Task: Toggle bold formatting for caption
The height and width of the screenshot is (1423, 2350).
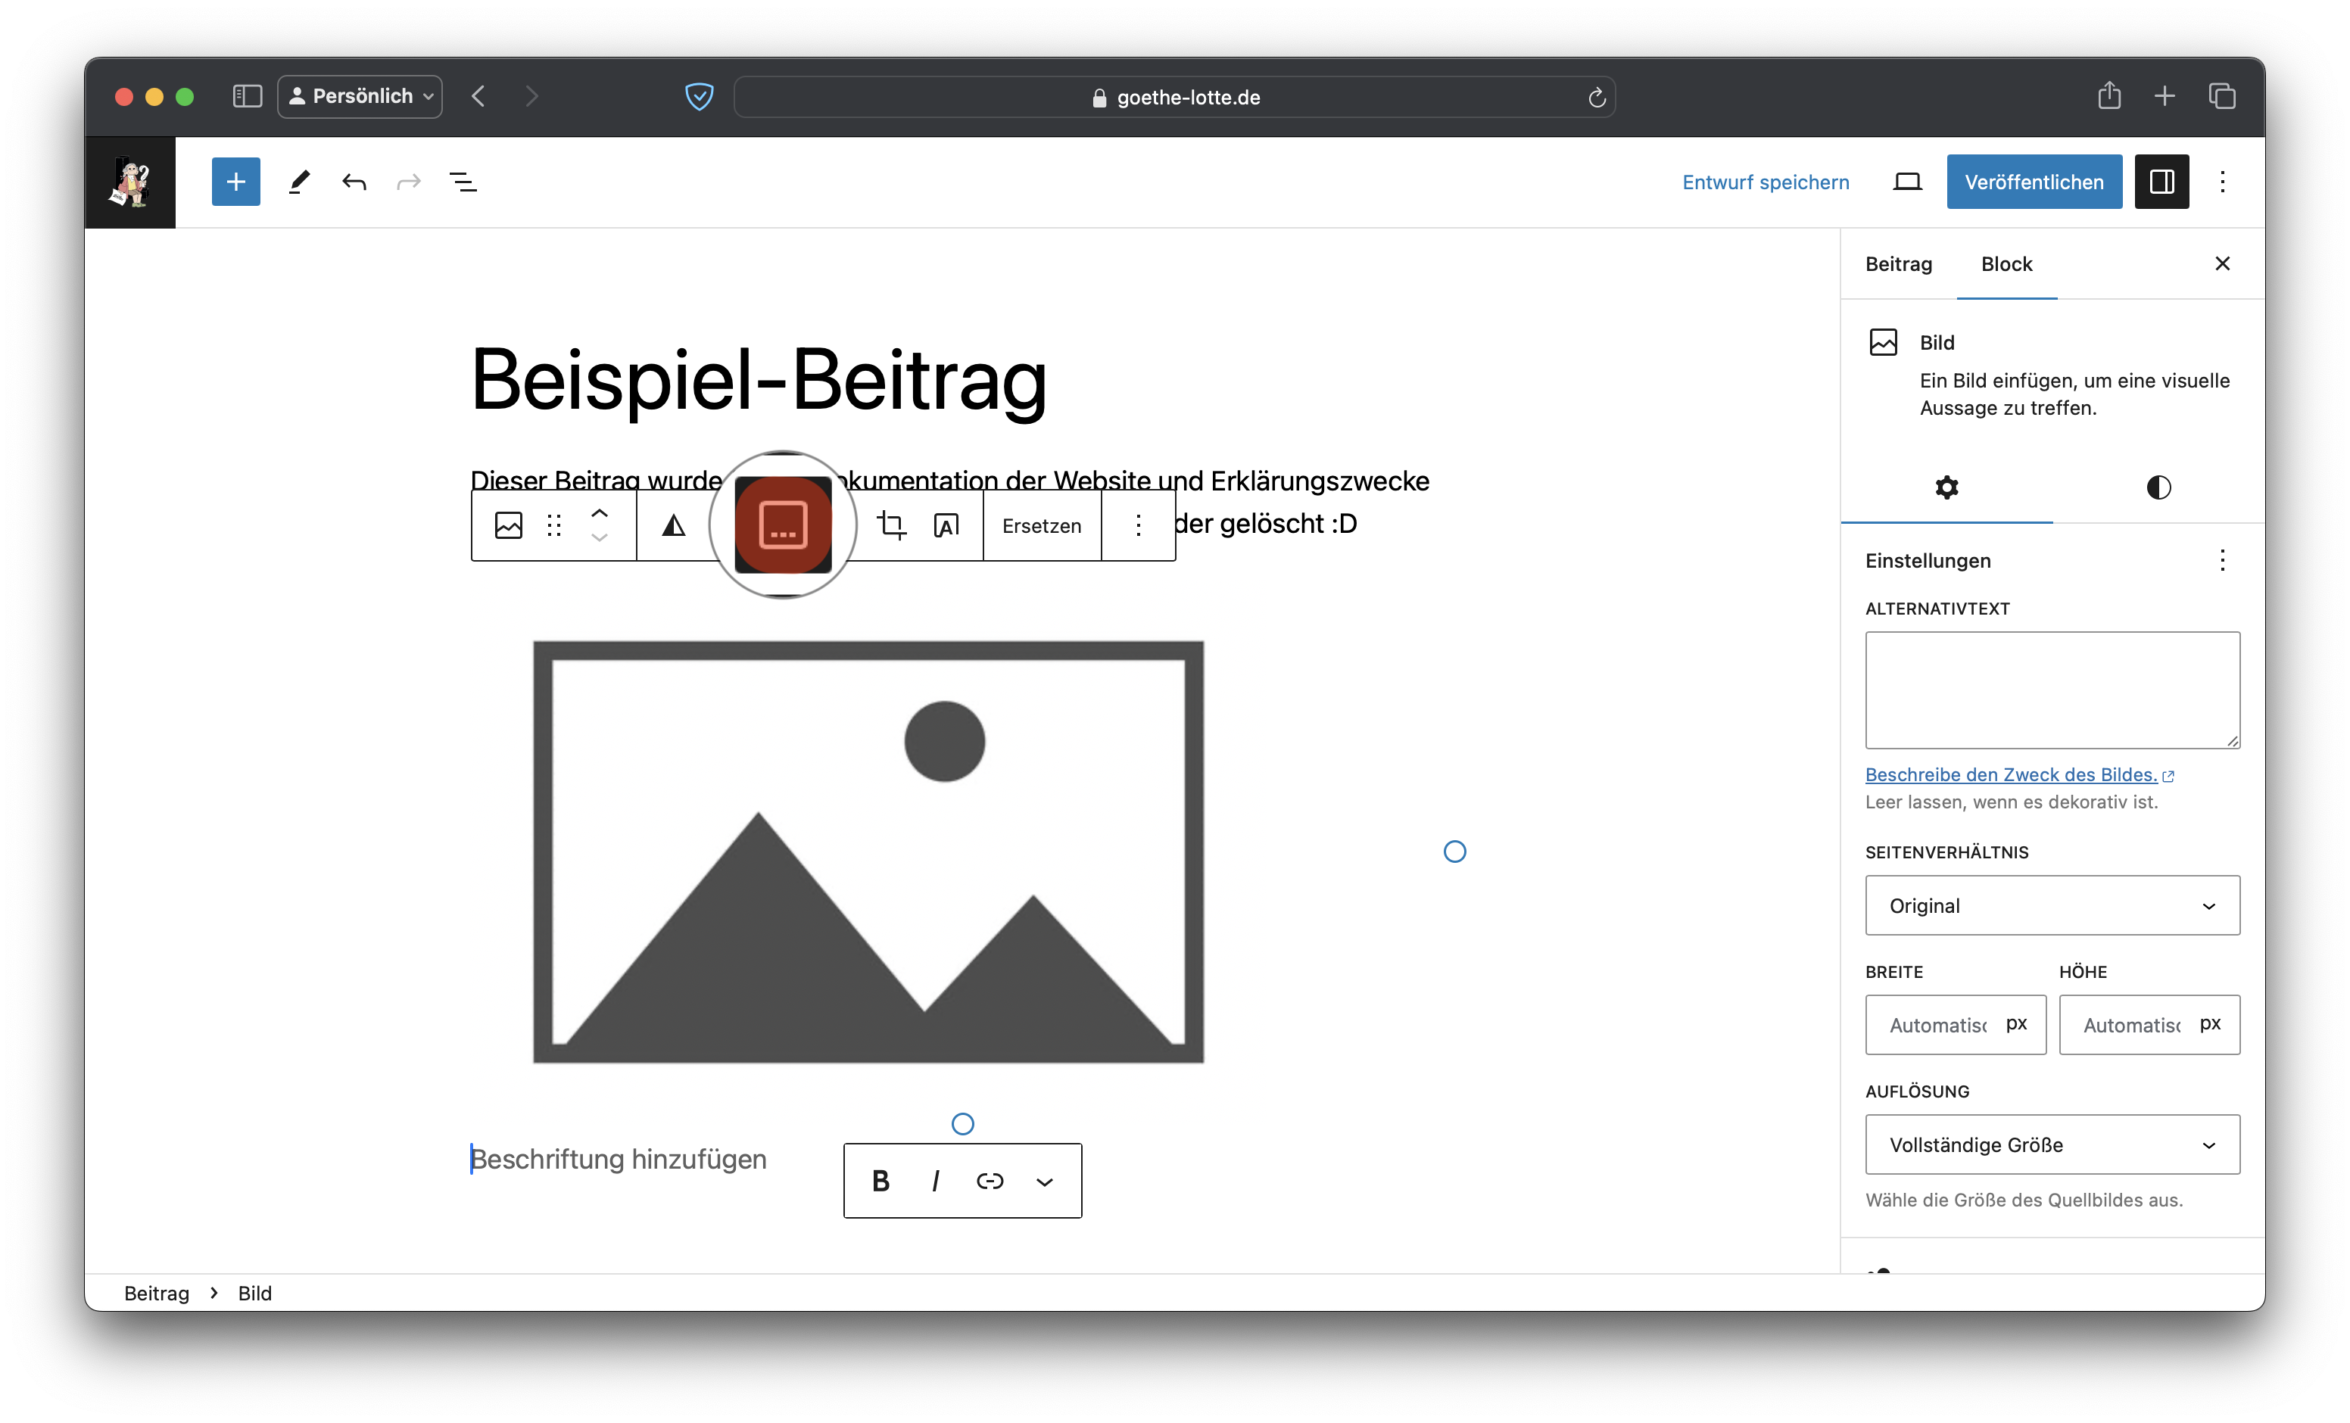Action: point(880,1181)
